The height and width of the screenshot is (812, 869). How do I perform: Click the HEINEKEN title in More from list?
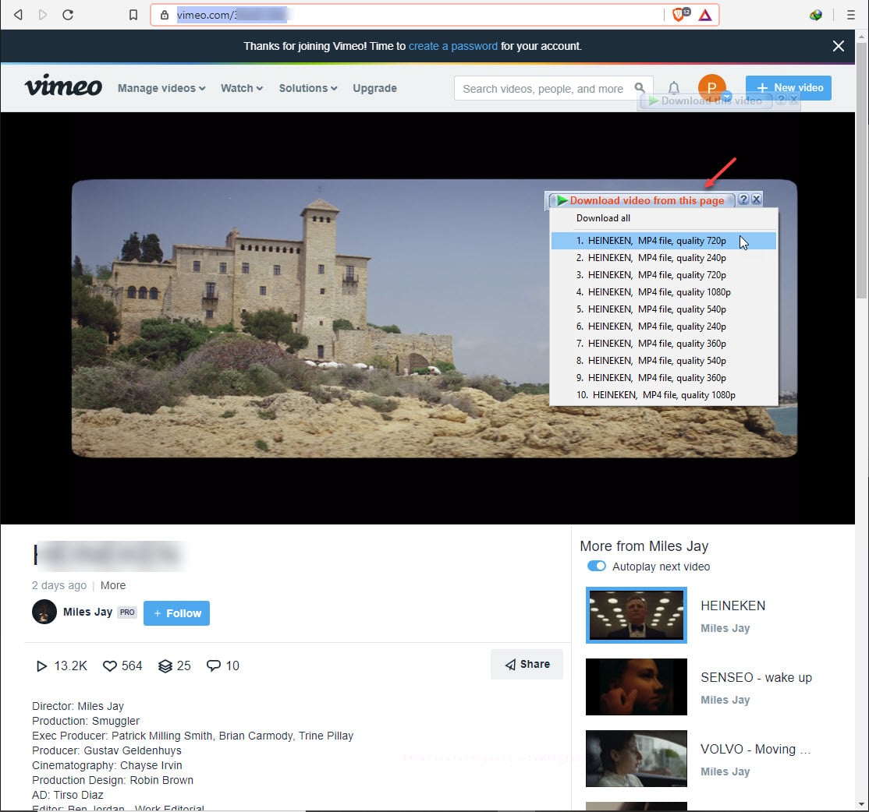pos(732,605)
